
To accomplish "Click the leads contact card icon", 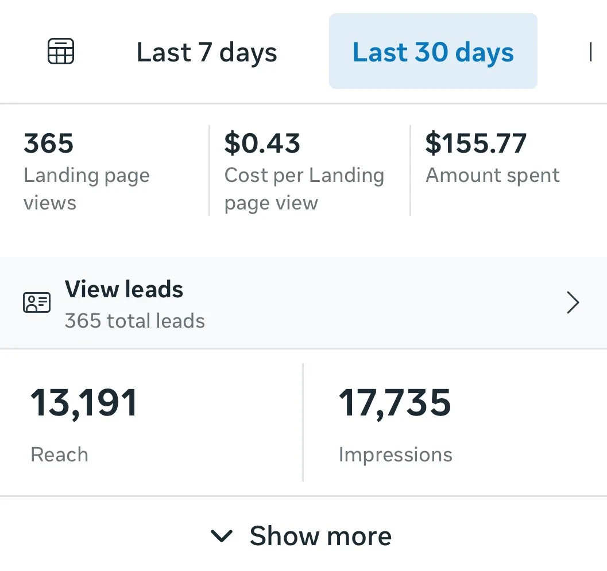I will [x=37, y=302].
